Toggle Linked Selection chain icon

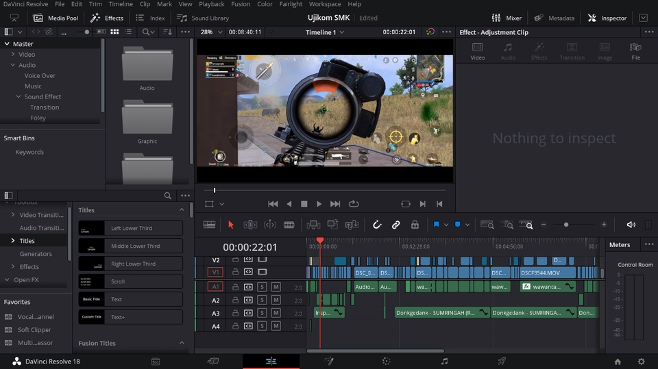coord(395,225)
